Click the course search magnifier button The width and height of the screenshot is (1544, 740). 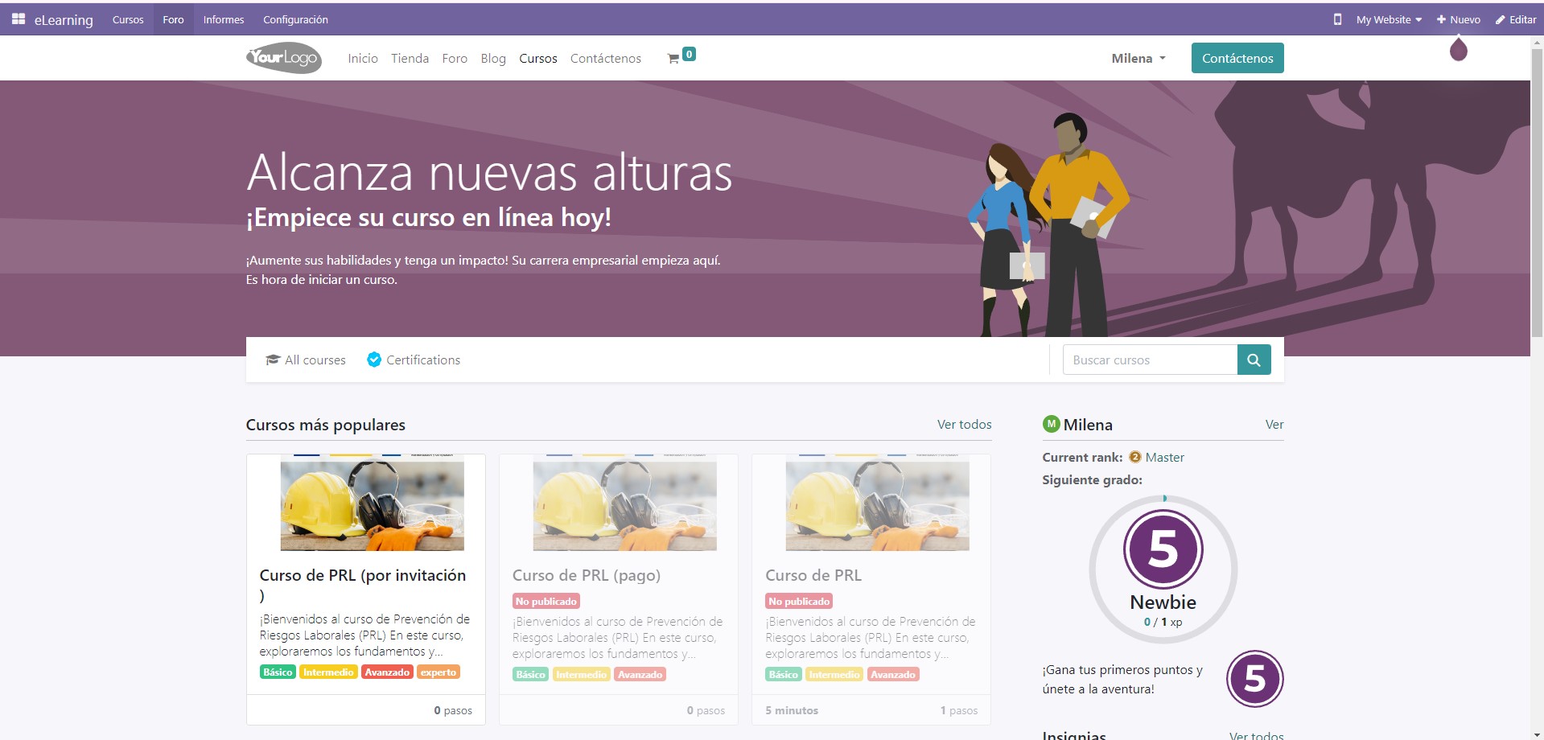(1253, 360)
